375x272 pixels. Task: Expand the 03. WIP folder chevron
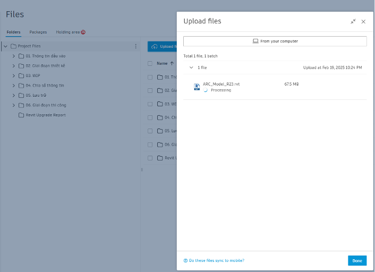[14, 75]
